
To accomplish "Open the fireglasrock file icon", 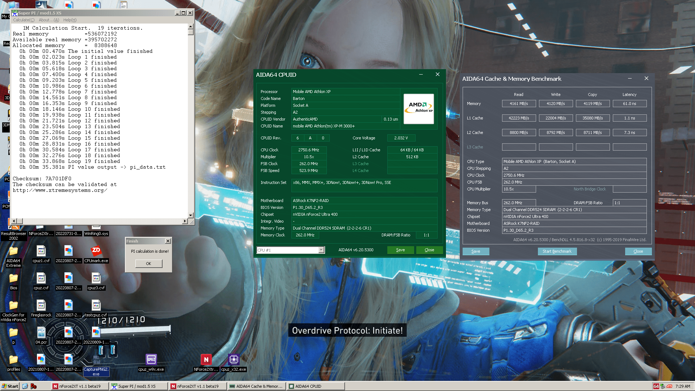I will [41, 308].
